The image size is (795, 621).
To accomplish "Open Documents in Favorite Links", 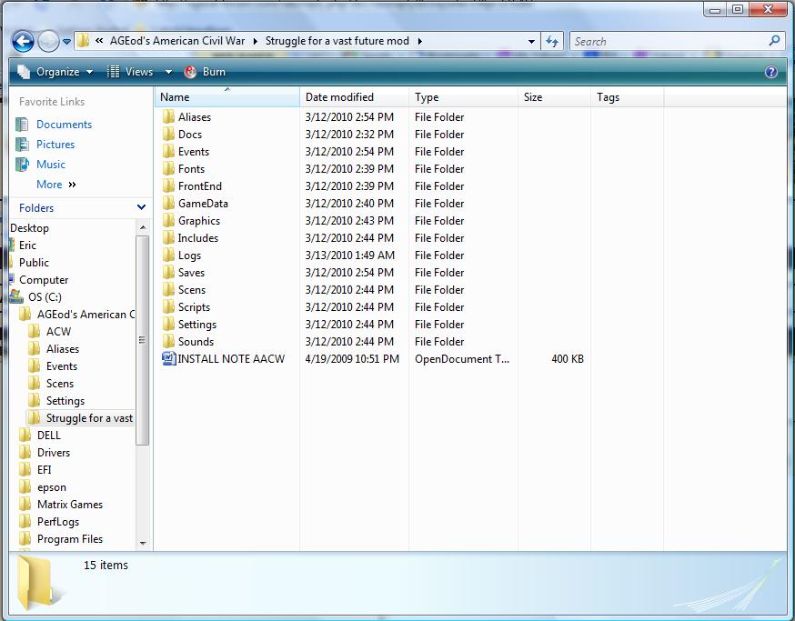I will [x=64, y=125].
